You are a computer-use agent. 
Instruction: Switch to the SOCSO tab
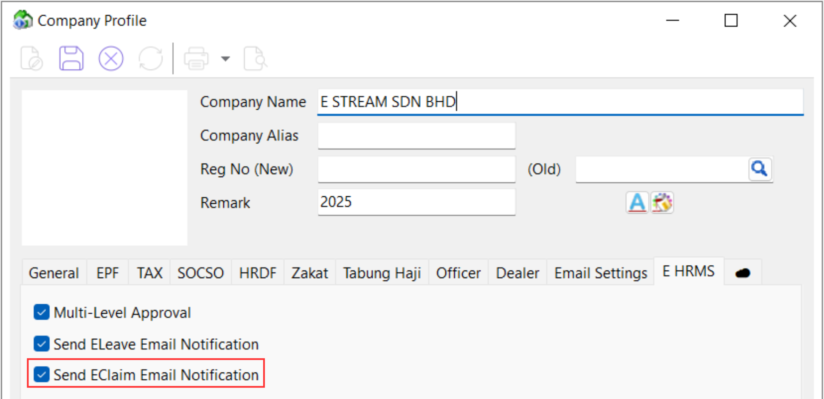click(x=200, y=273)
